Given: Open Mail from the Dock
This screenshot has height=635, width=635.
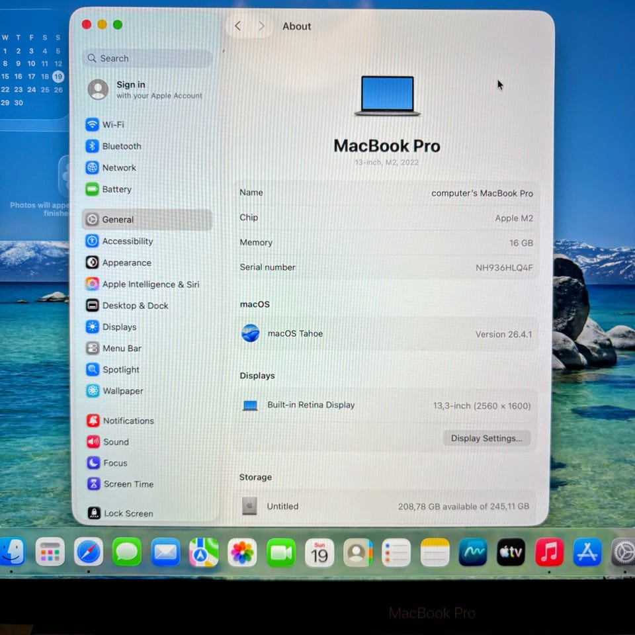Looking at the screenshot, I should coord(165,552).
